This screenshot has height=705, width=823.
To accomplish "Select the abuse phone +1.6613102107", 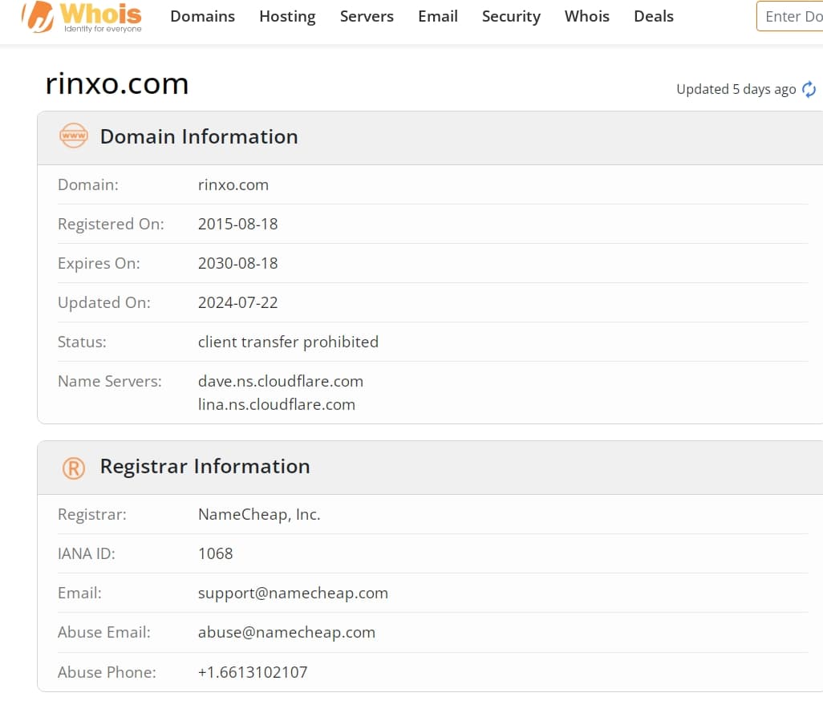I will pyautogui.click(x=253, y=672).
